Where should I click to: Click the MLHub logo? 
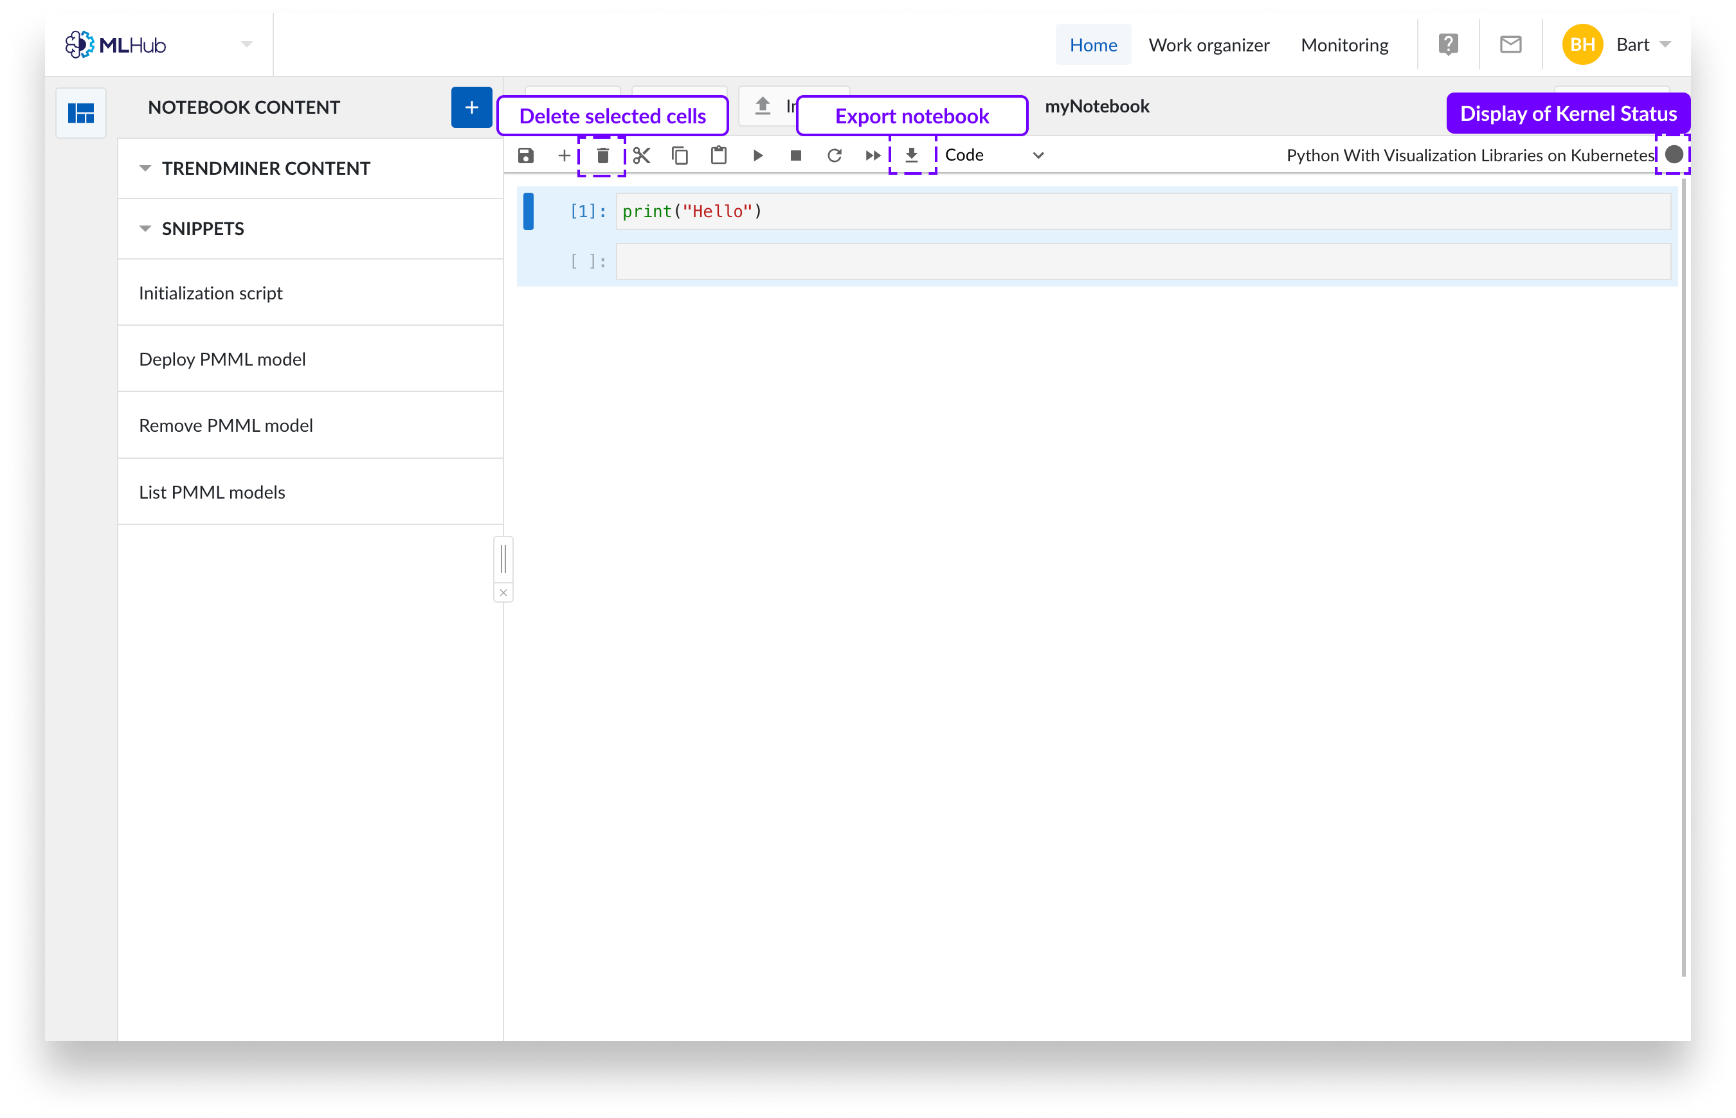pos(116,45)
